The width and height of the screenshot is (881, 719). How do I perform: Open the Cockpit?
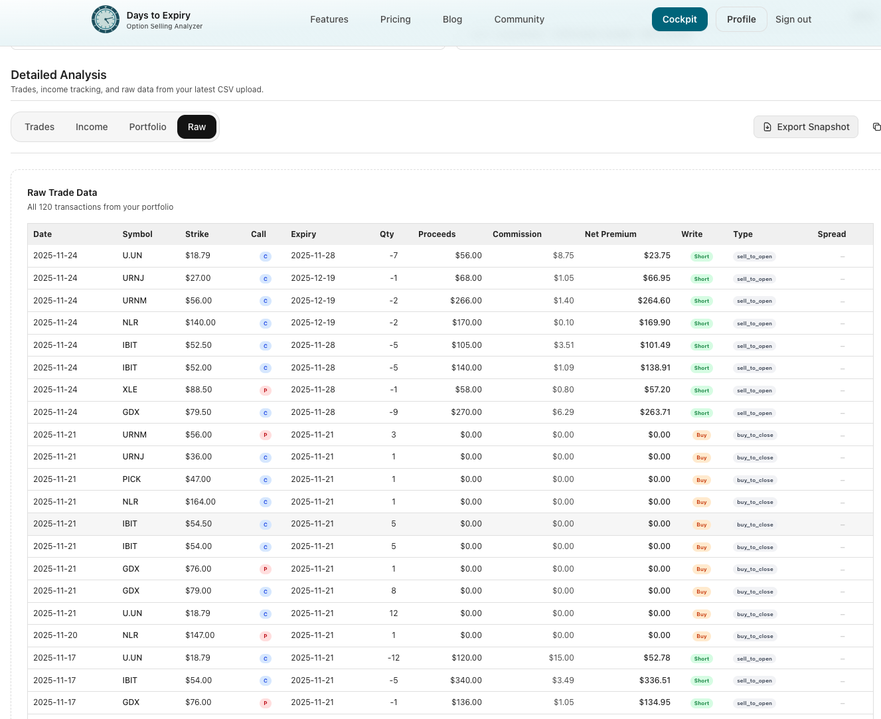679,19
